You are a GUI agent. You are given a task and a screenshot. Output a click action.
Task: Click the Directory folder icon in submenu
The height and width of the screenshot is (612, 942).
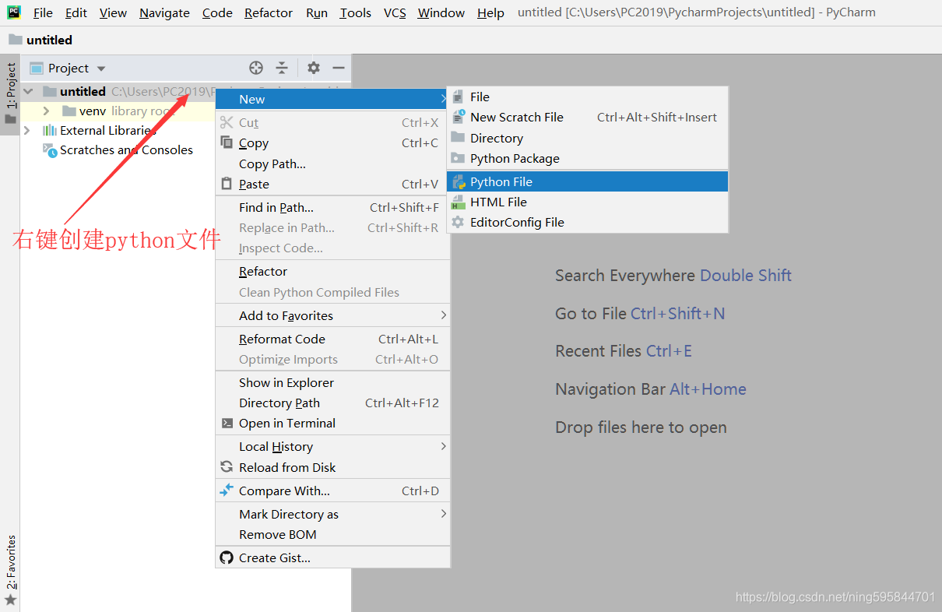pyautogui.click(x=458, y=138)
